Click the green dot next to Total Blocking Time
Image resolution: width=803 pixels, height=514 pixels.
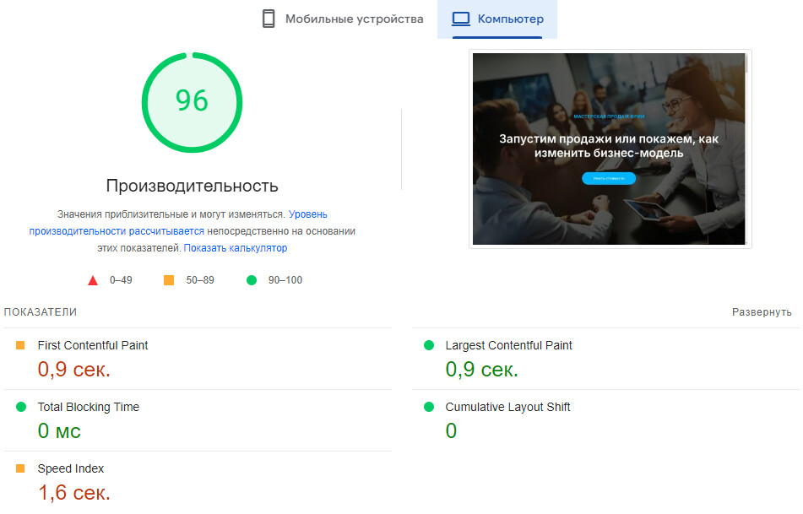(21, 407)
